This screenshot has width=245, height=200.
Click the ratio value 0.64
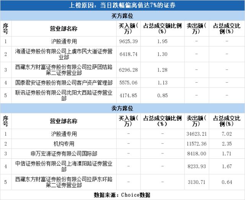(x=227, y=182)
